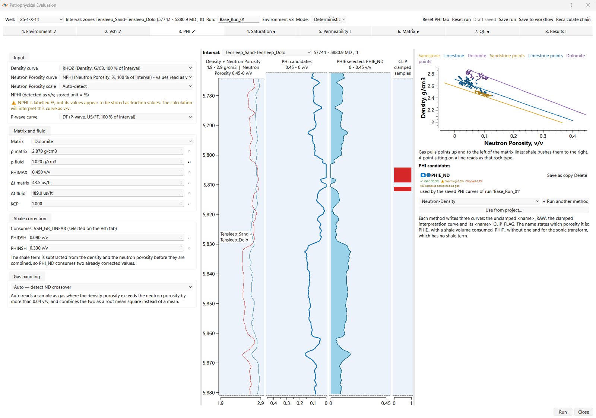Image resolution: width=596 pixels, height=418 pixels.
Task: Click the Run name input field
Action: tap(238, 19)
